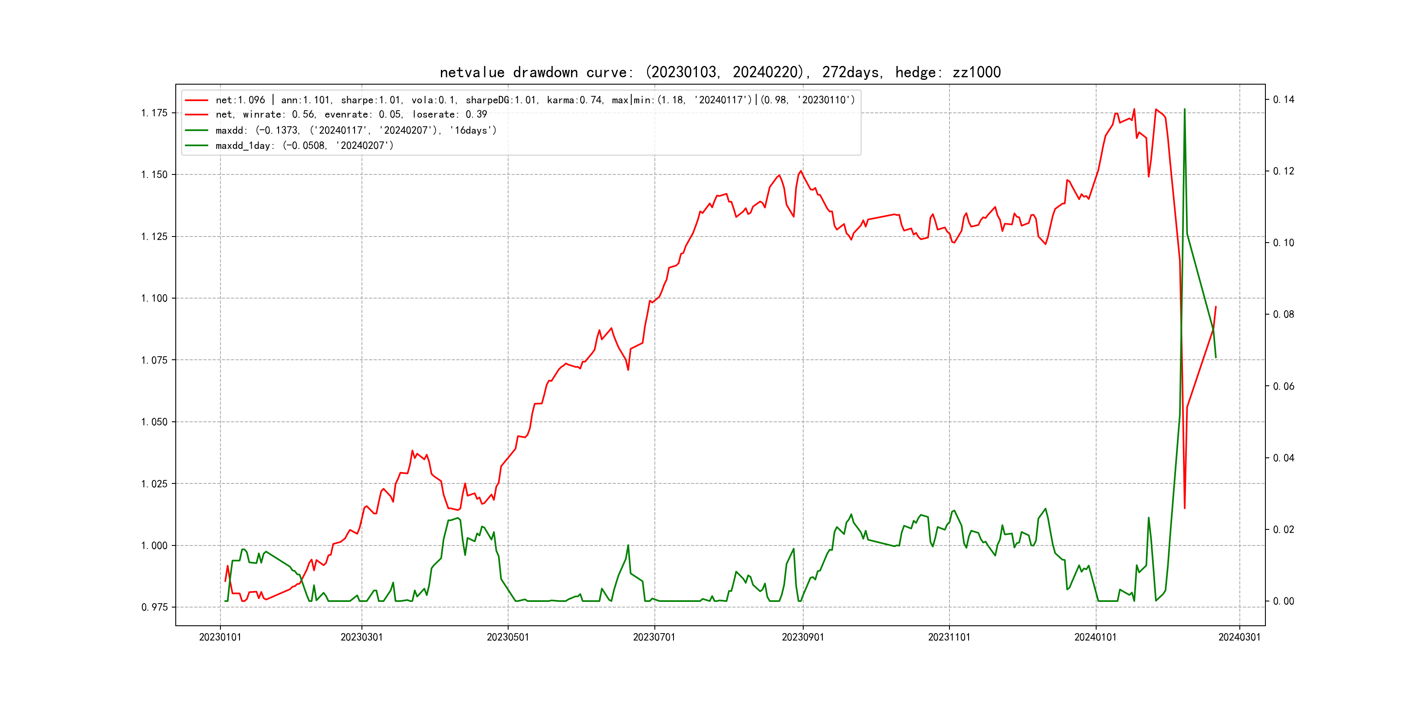Click the 20240301 x-axis date label
This screenshot has width=1406, height=703.
[x=1239, y=637]
